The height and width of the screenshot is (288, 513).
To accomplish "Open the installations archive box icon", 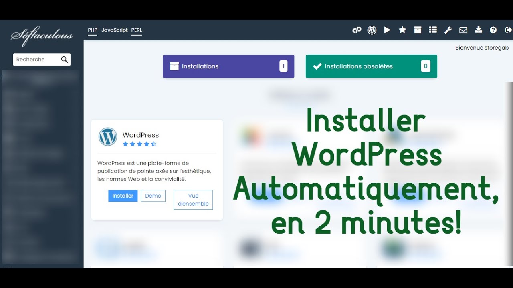I will (x=418, y=30).
